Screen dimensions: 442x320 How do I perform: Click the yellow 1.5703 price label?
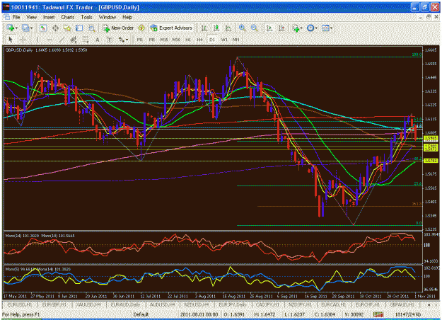click(431, 161)
